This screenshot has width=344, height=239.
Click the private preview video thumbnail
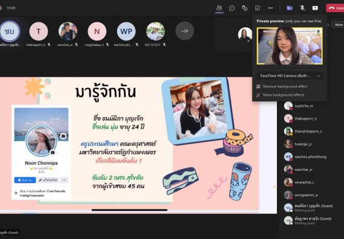(x=290, y=46)
